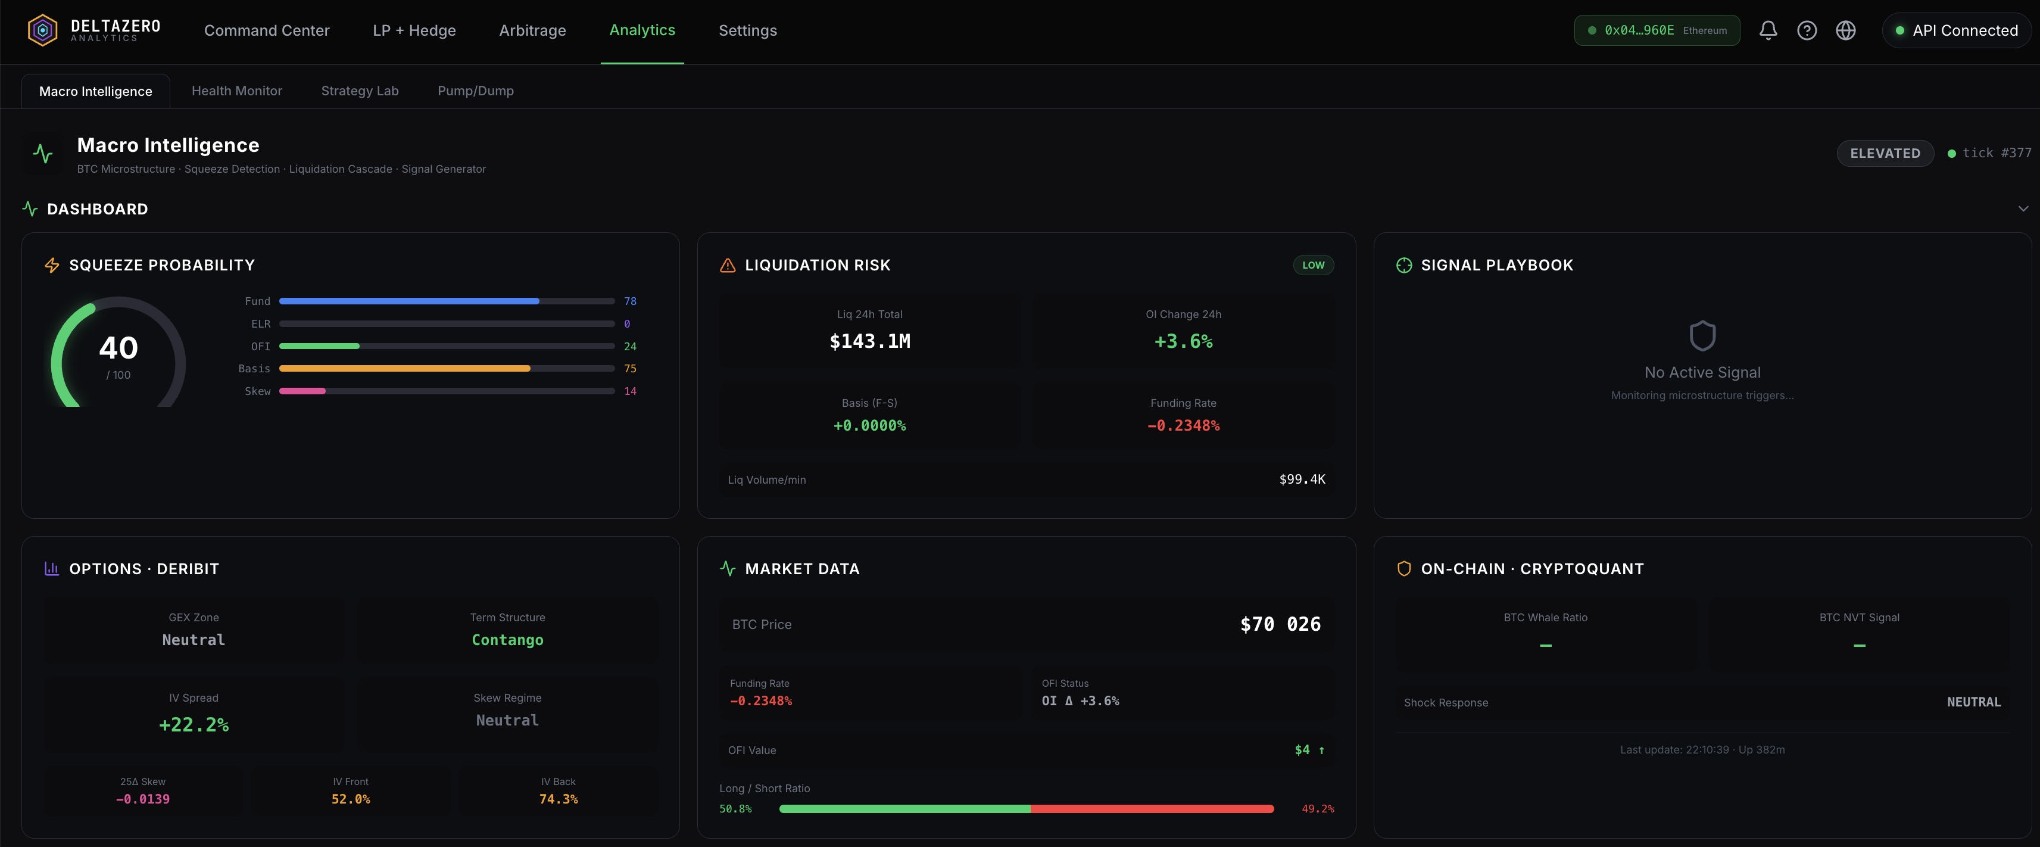
Task: Click the BTC Price value row
Action: [x=1025, y=624]
